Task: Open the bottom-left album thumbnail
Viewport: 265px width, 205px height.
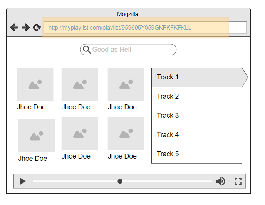Action: pos(36,136)
